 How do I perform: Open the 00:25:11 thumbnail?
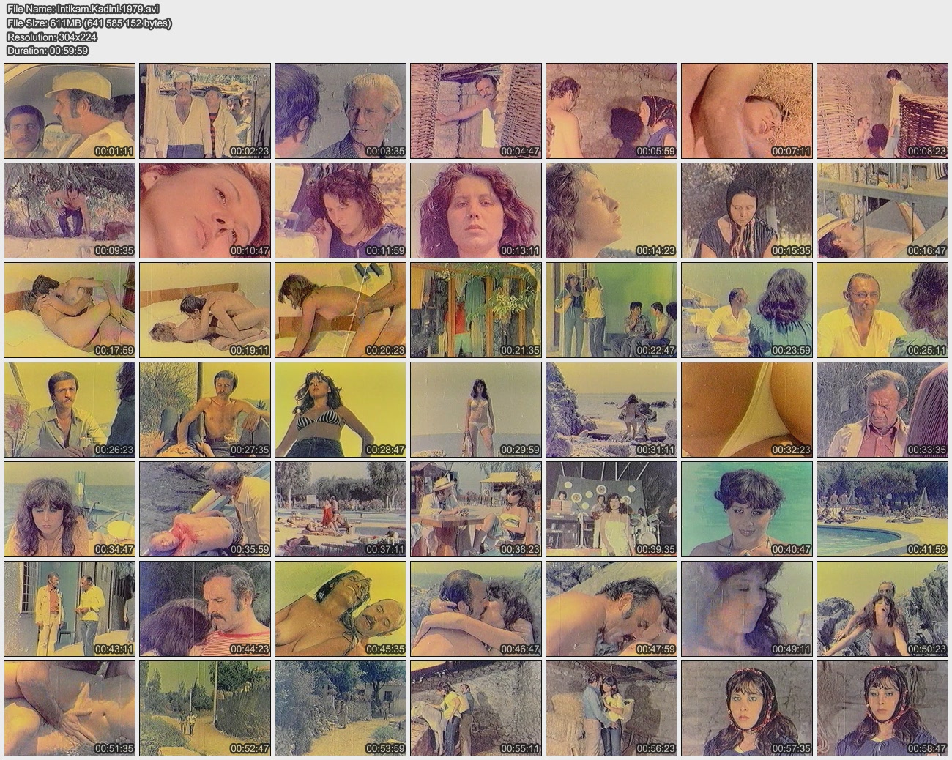pos(882,310)
